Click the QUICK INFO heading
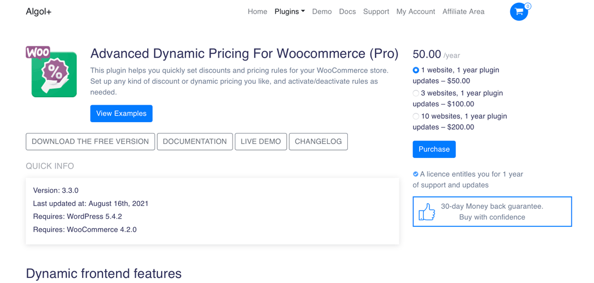Image resolution: width=594 pixels, height=283 pixels. 50,166
